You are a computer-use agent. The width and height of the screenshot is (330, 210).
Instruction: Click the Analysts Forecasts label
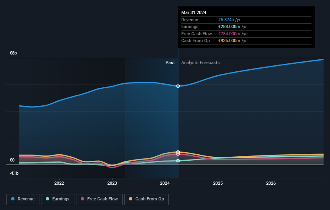[200, 63]
